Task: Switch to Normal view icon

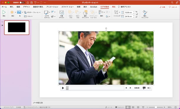Action: pyautogui.click(x=128, y=107)
